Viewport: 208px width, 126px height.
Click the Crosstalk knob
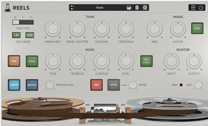click(x=126, y=29)
